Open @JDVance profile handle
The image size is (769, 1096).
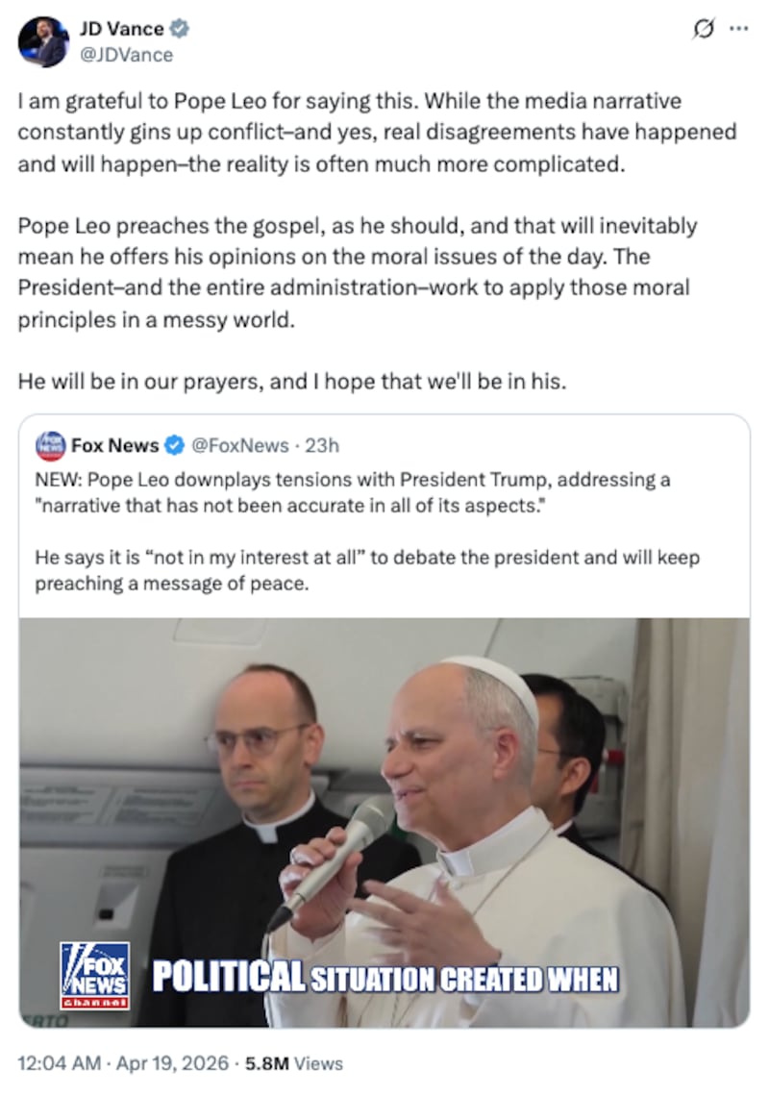tap(126, 55)
